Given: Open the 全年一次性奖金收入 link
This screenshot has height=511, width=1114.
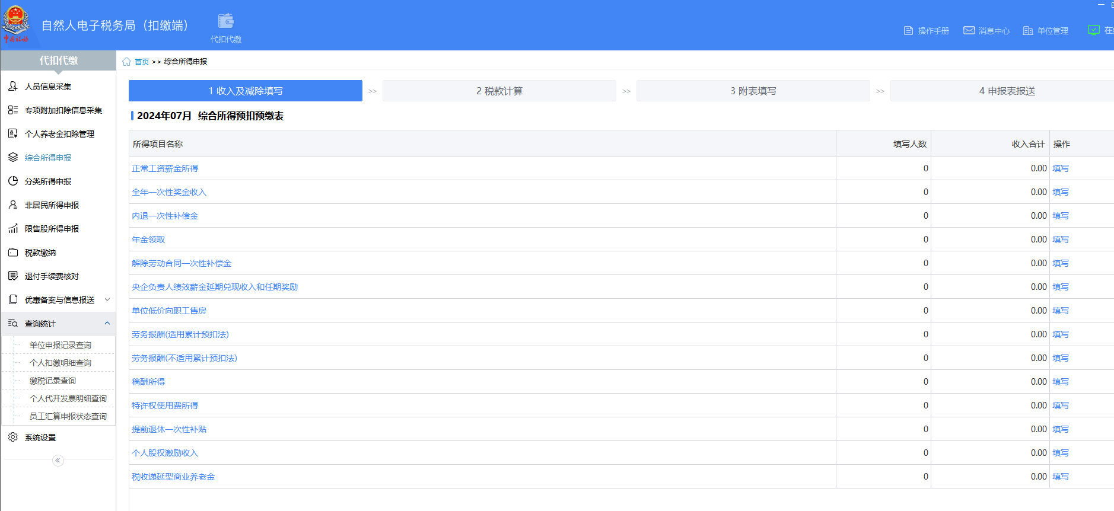Looking at the screenshot, I should (169, 192).
